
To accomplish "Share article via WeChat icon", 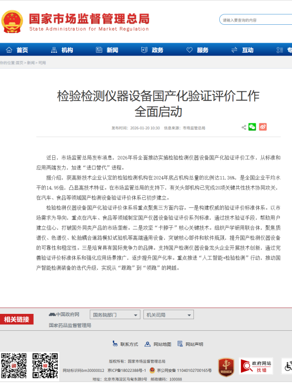I will pyautogui.click(x=252, y=127).
